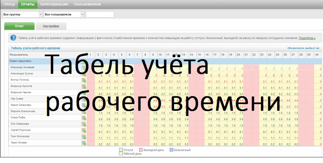Click the Обновляется каждый час note

pos(303,48)
